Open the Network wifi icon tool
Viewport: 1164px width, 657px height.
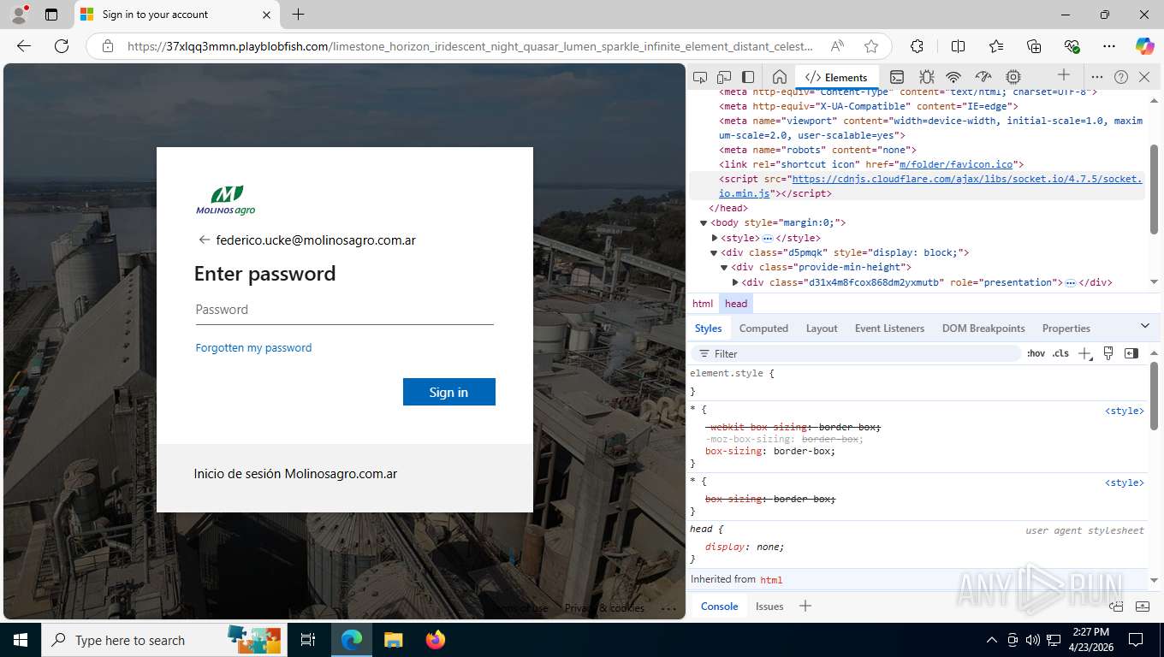(953, 77)
